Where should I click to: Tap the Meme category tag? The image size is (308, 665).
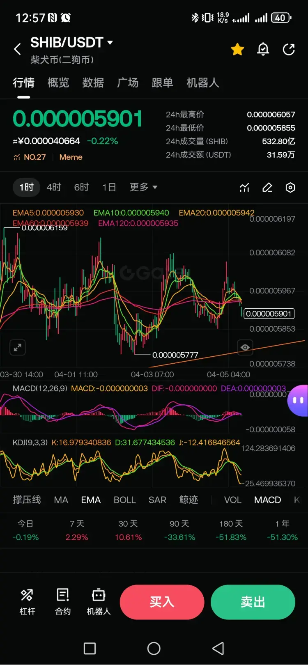(x=71, y=157)
